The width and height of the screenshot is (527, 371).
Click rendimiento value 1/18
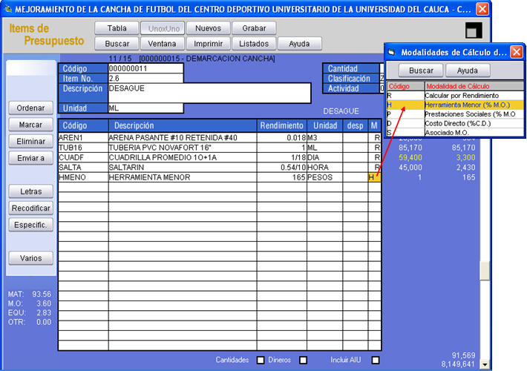(282, 157)
